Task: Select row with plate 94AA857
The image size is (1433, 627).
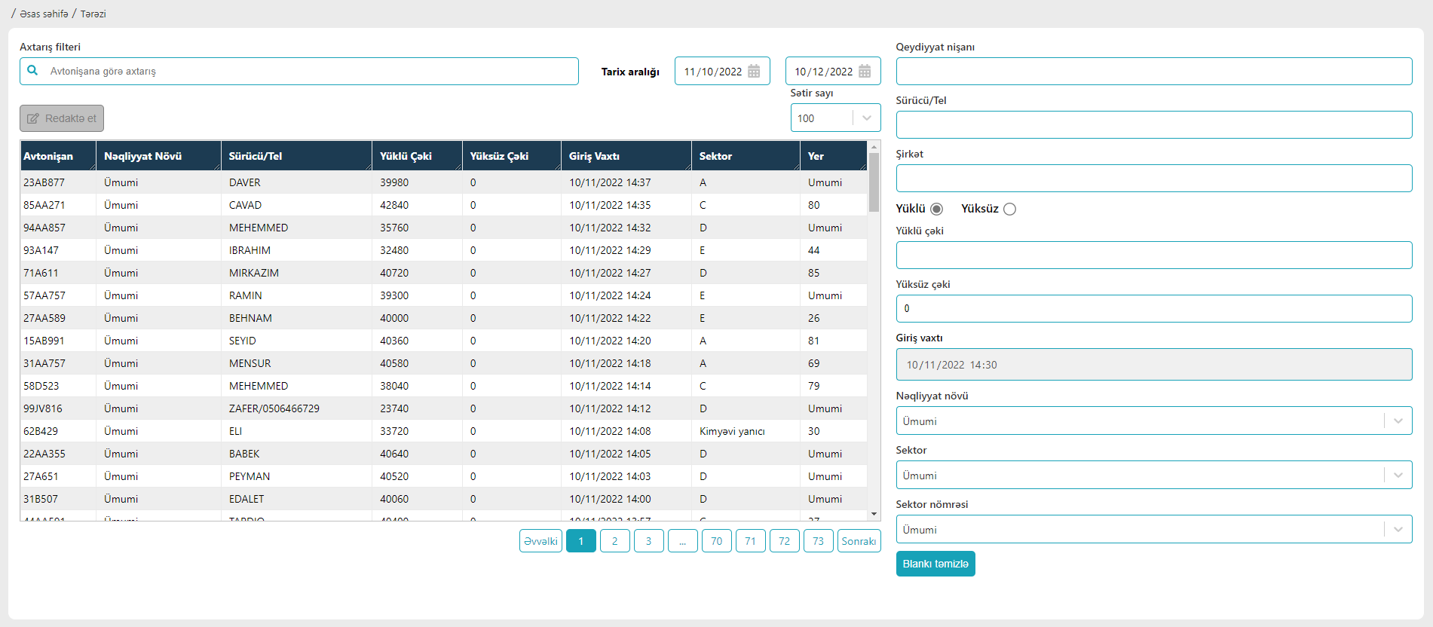Action: click(443, 228)
